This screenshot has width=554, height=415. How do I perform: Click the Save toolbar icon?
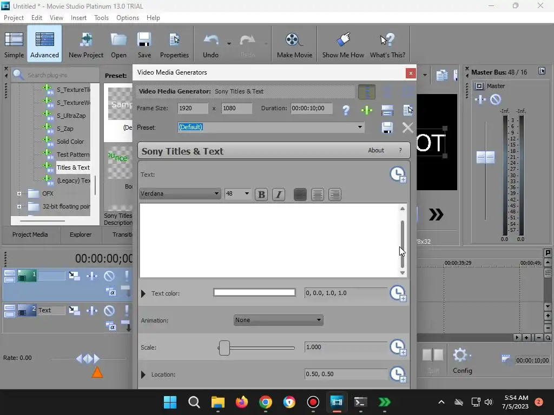coord(144,44)
